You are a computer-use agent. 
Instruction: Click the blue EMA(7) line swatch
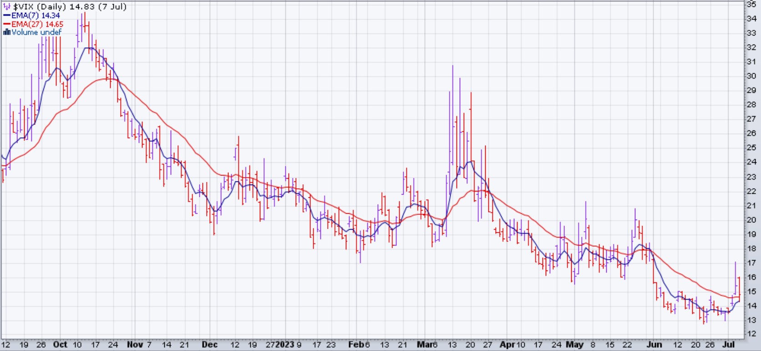(7, 15)
